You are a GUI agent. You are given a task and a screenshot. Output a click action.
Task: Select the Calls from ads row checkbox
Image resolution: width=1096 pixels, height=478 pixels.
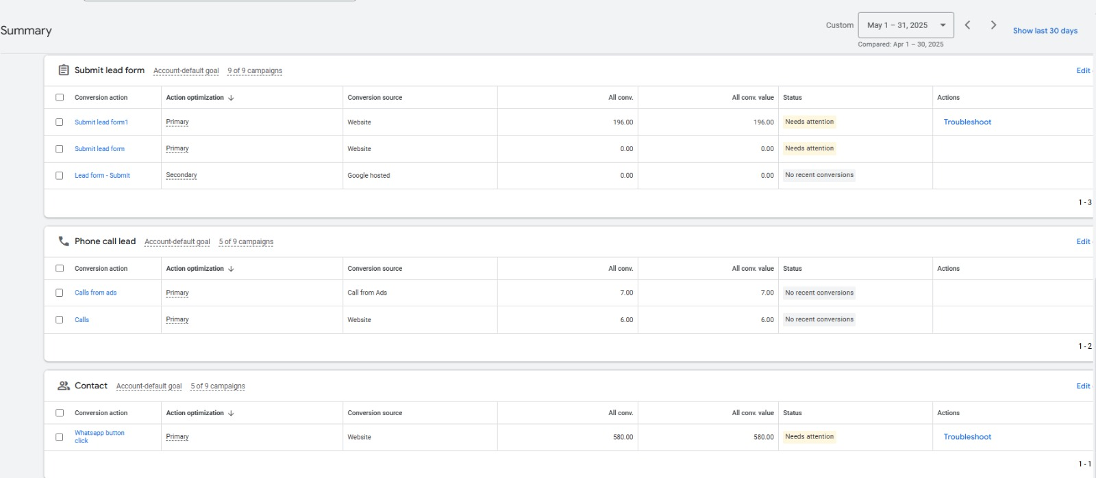click(60, 293)
